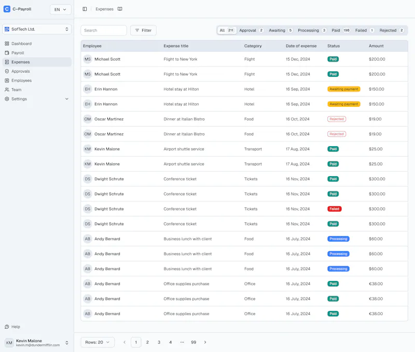Click the Status column header
This screenshot has width=415, height=352.
tap(334, 46)
